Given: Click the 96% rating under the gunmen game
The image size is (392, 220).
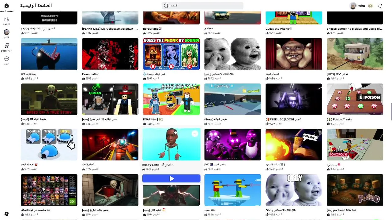Looking at the screenshot, I should tap(213, 215).
